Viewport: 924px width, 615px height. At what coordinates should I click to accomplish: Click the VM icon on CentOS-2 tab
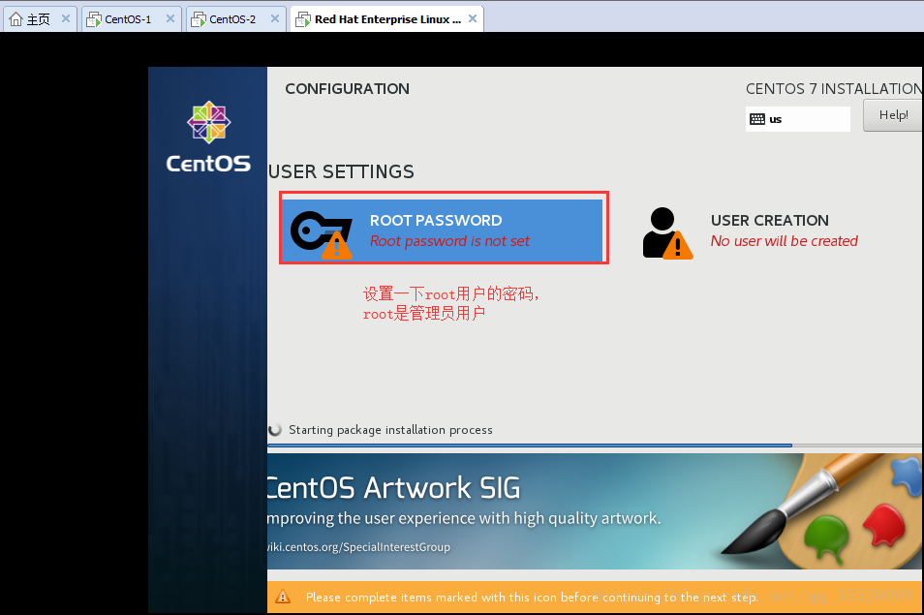coord(199,20)
